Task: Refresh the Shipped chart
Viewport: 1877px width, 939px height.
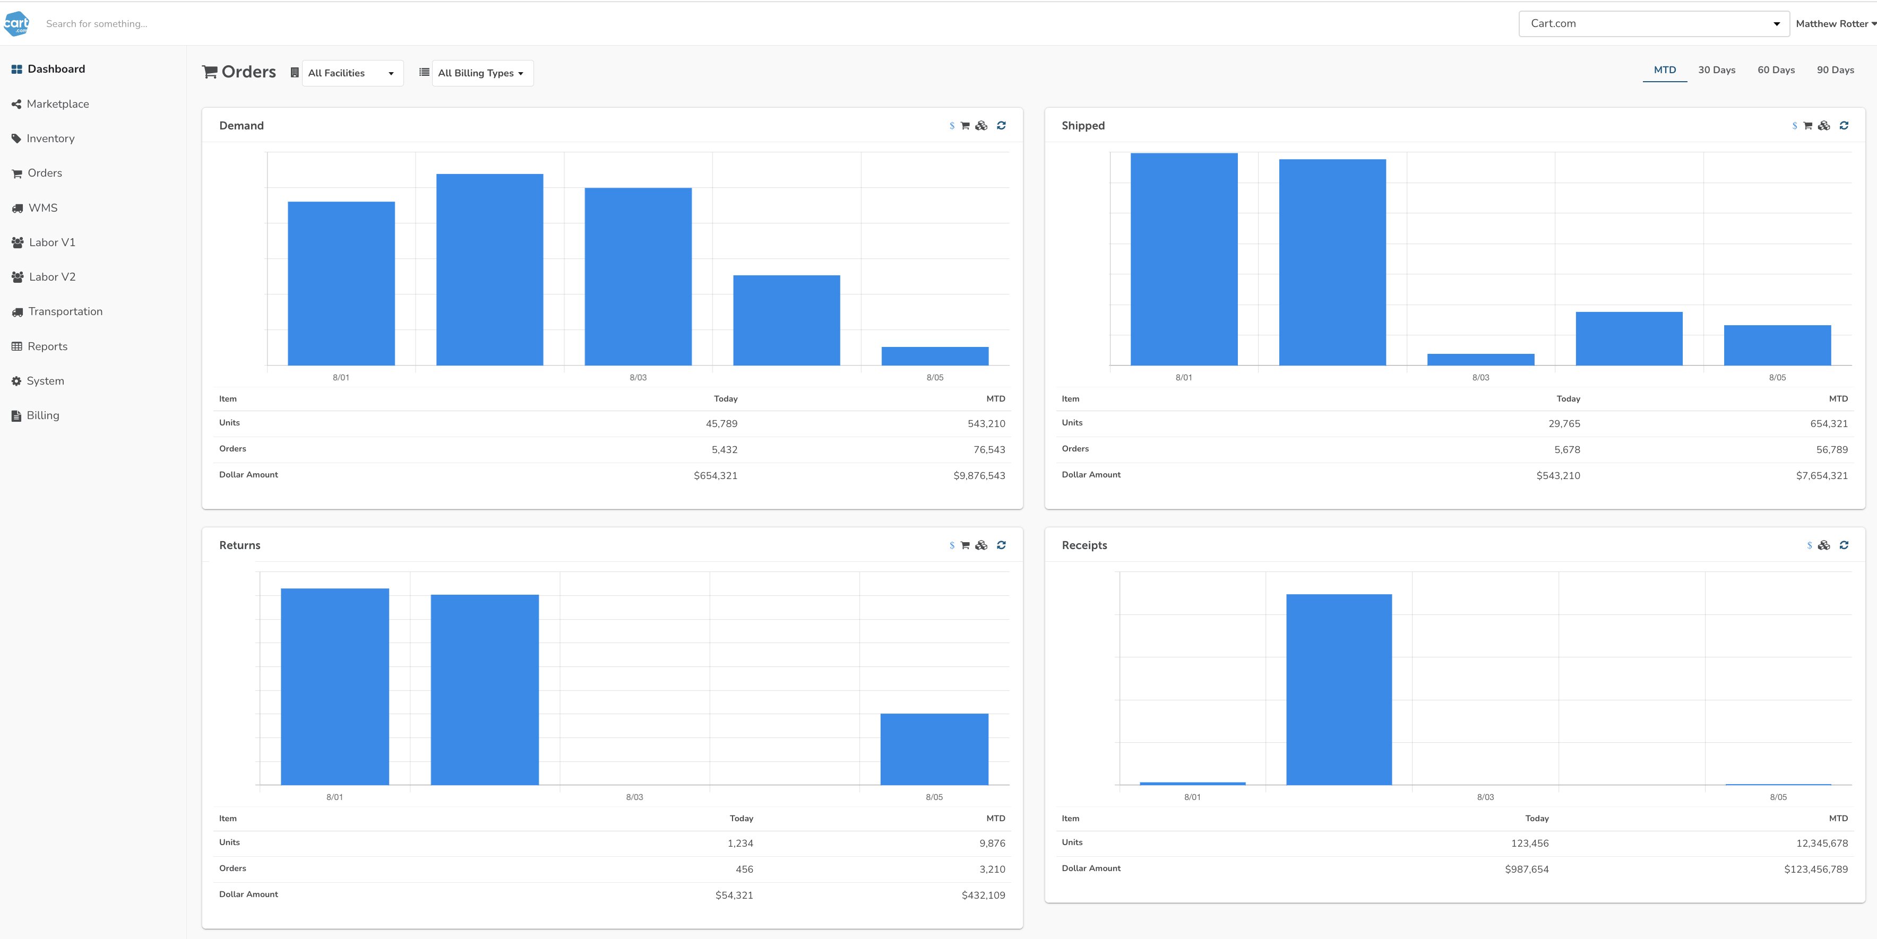Action: 1844,125
